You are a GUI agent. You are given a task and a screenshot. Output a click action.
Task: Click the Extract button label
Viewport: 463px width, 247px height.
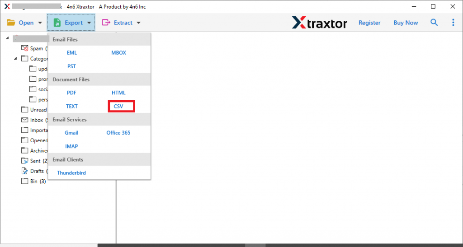pyautogui.click(x=123, y=23)
